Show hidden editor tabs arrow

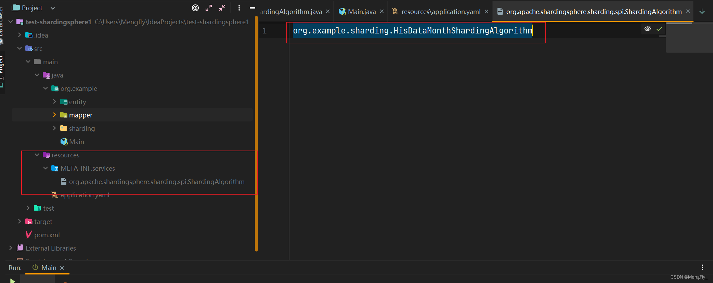(702, 11)
